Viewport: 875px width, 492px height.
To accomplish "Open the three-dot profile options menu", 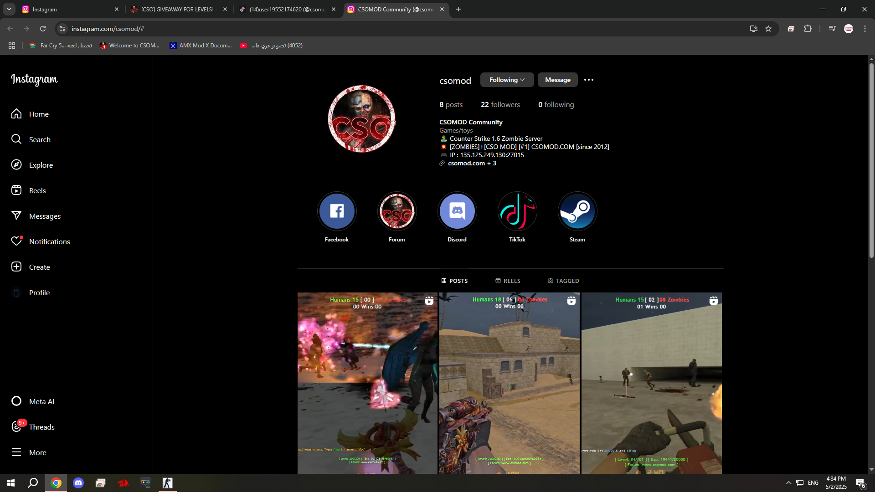I will pyautogui.click(x=589, y=80).
